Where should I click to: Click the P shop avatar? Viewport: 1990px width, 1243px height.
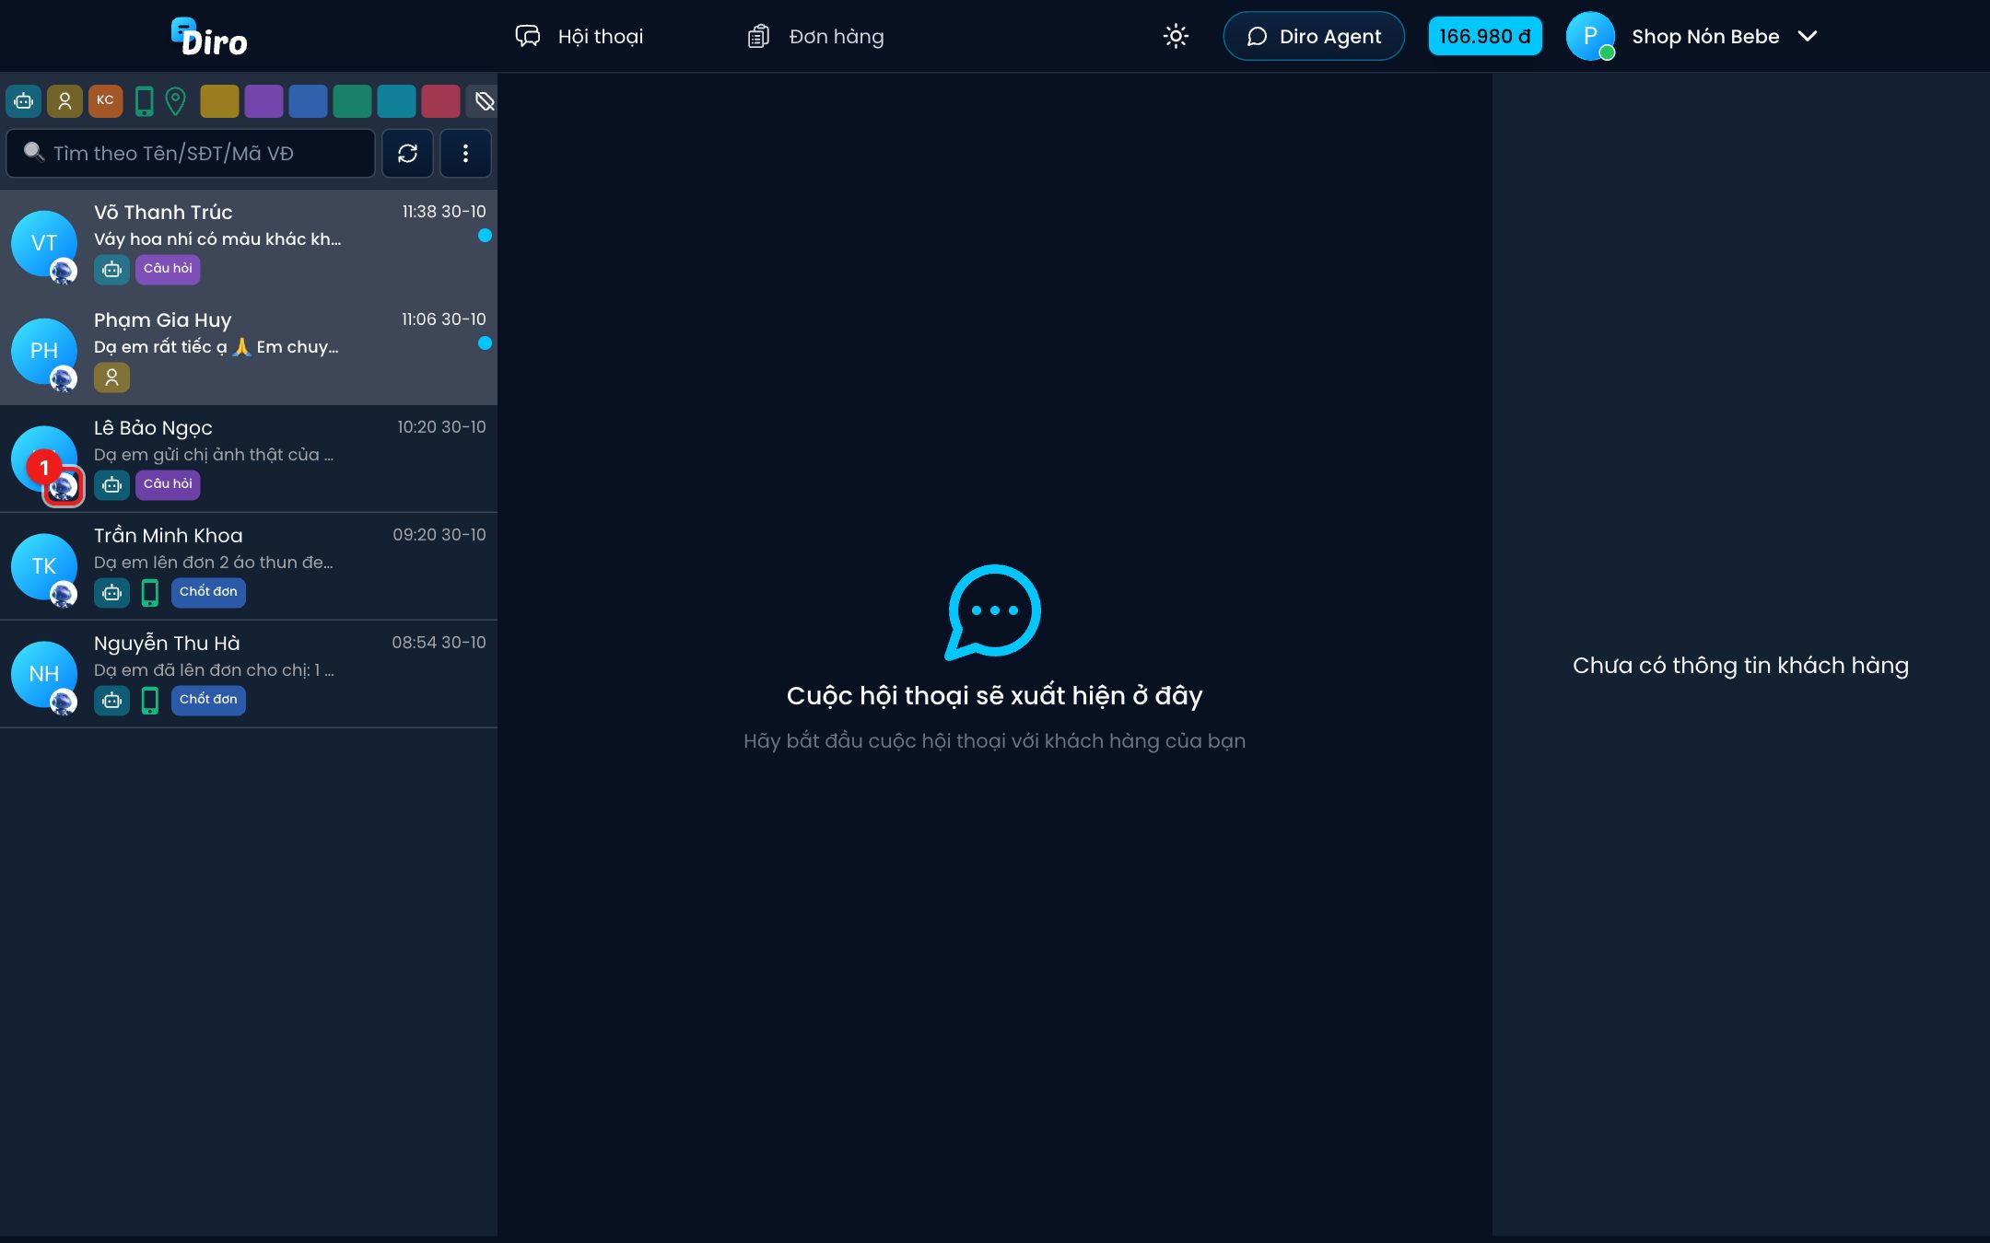pos(1590,37)
